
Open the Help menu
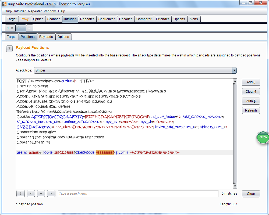pyautogui.click(x=61, y=11)
